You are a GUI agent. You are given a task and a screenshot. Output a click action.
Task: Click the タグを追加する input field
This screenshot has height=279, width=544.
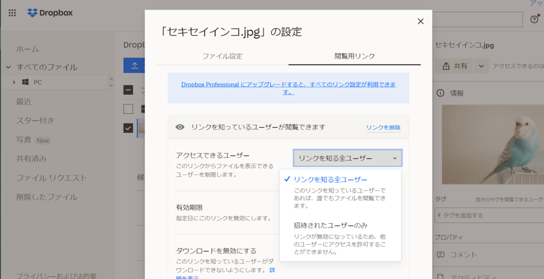coord(489,215)
